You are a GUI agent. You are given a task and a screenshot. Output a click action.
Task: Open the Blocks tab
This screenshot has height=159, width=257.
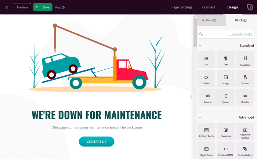[x=241, y=20]
